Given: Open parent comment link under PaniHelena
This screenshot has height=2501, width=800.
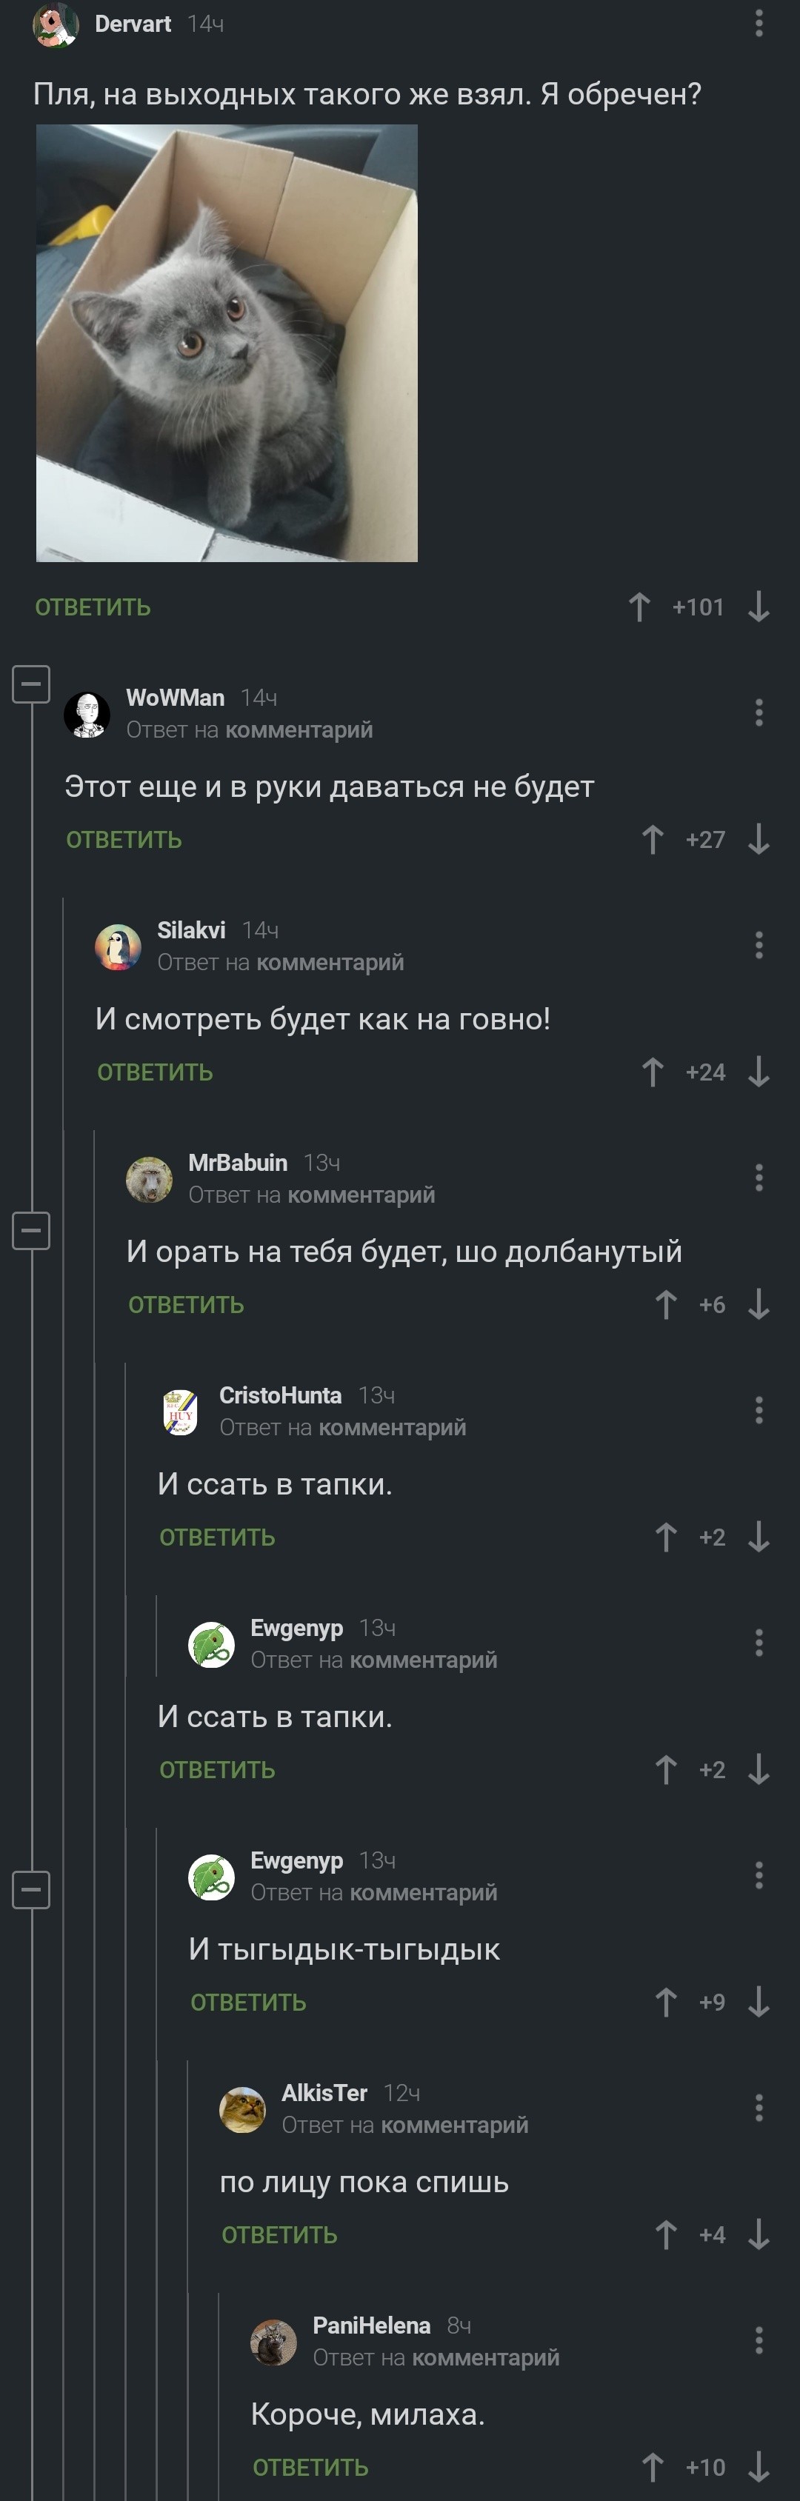Looking at the screenshot, I should (485, 2358).
